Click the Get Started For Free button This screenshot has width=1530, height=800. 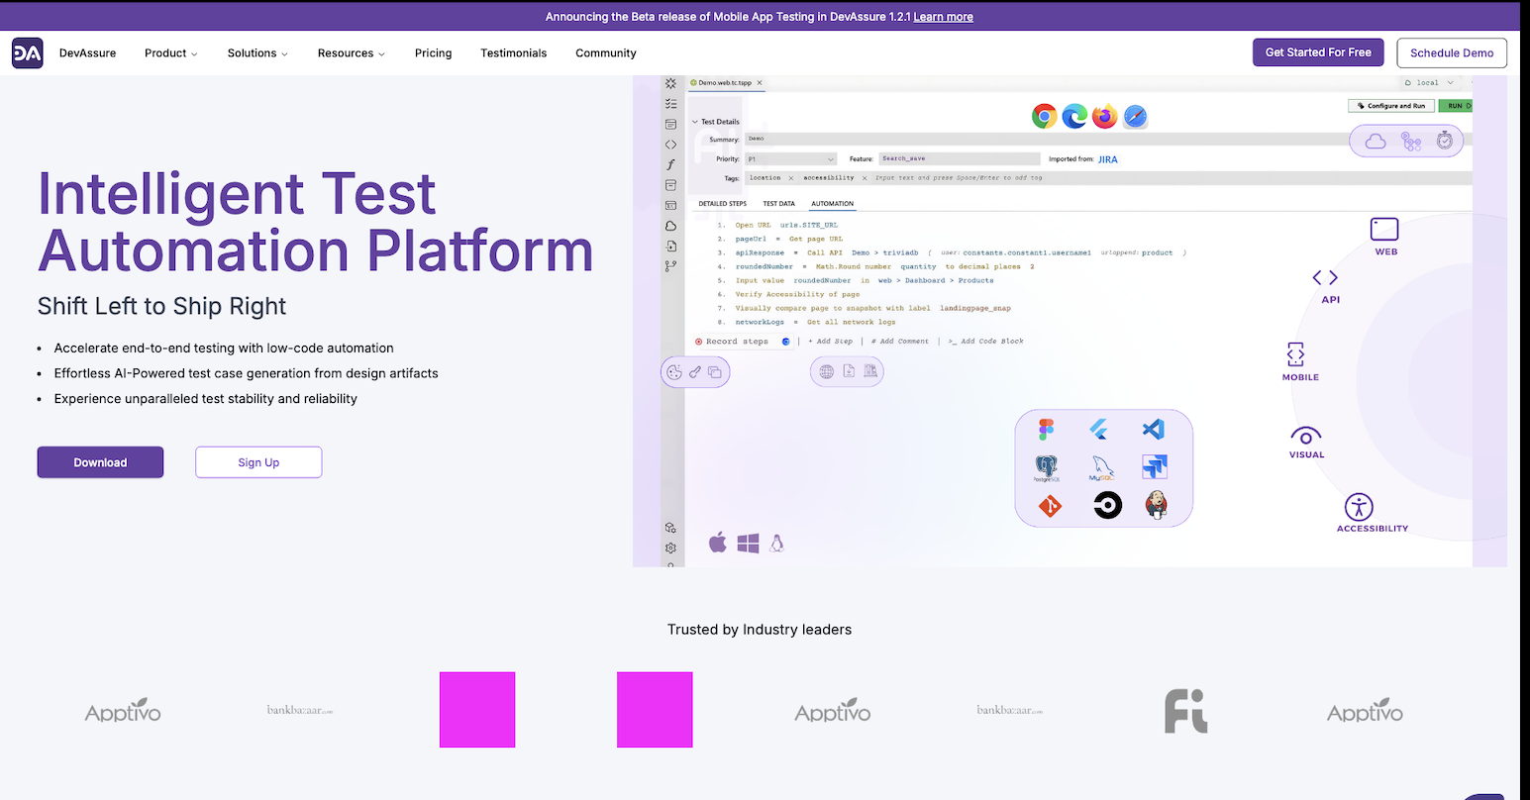(1317, 52)
